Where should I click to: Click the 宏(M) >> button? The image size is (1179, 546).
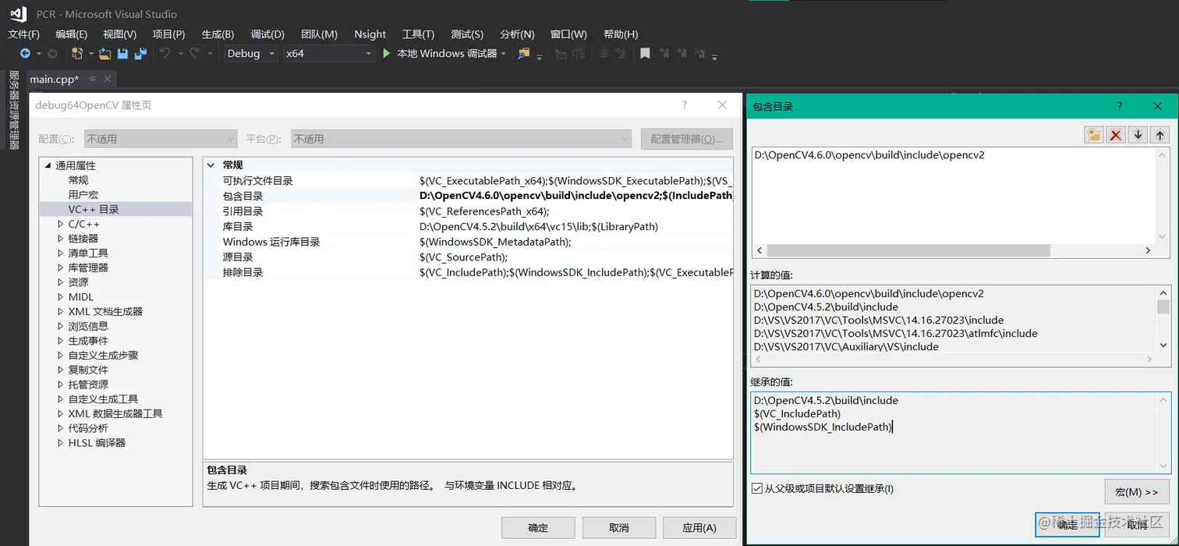click(x=1136, y=491)
